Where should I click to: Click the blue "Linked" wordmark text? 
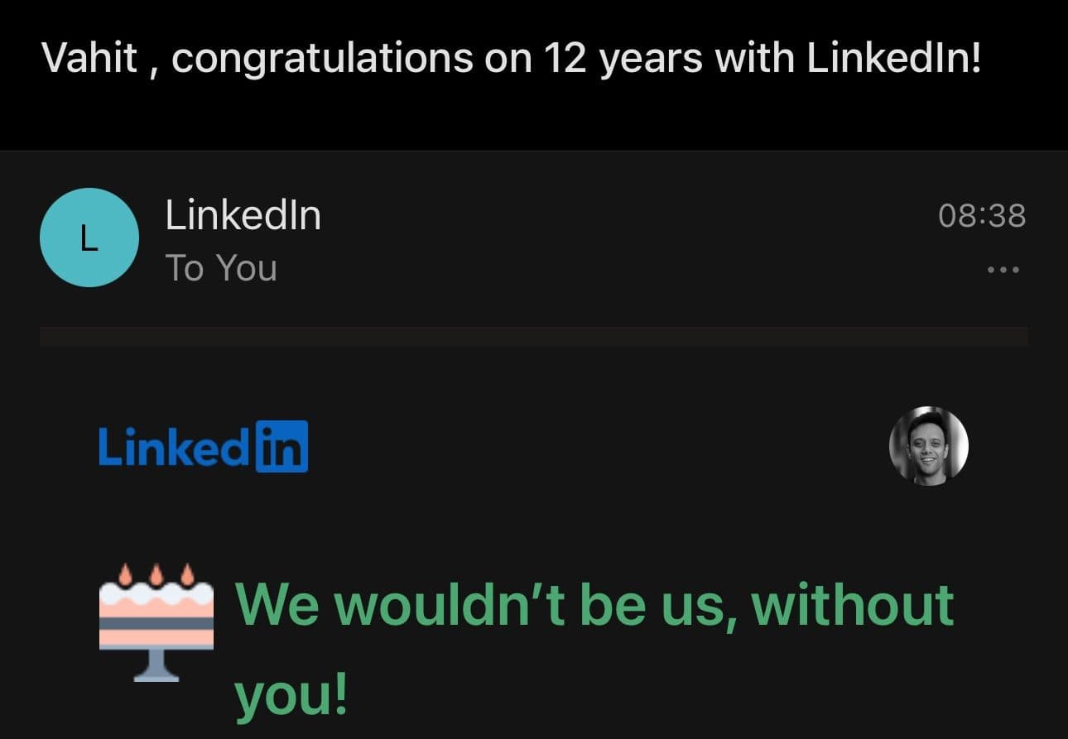pyautogui.click(x=176, y=447)
